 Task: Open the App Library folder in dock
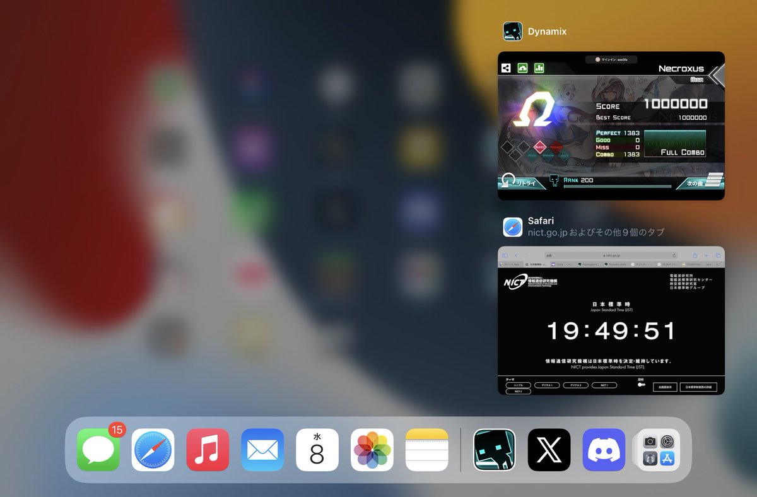(x=659, y=450)
